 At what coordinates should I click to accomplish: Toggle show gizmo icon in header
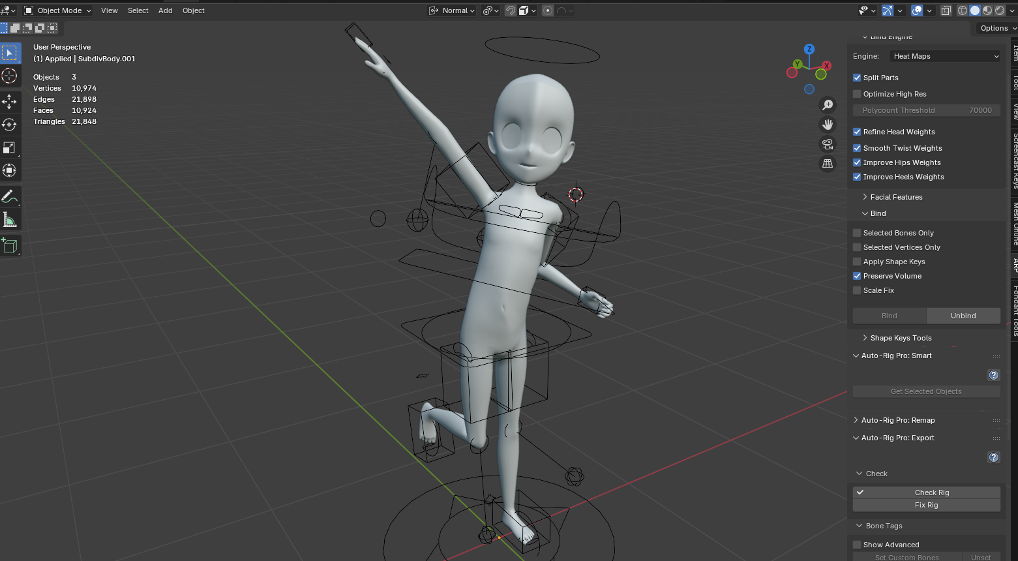tap(887, 10)
